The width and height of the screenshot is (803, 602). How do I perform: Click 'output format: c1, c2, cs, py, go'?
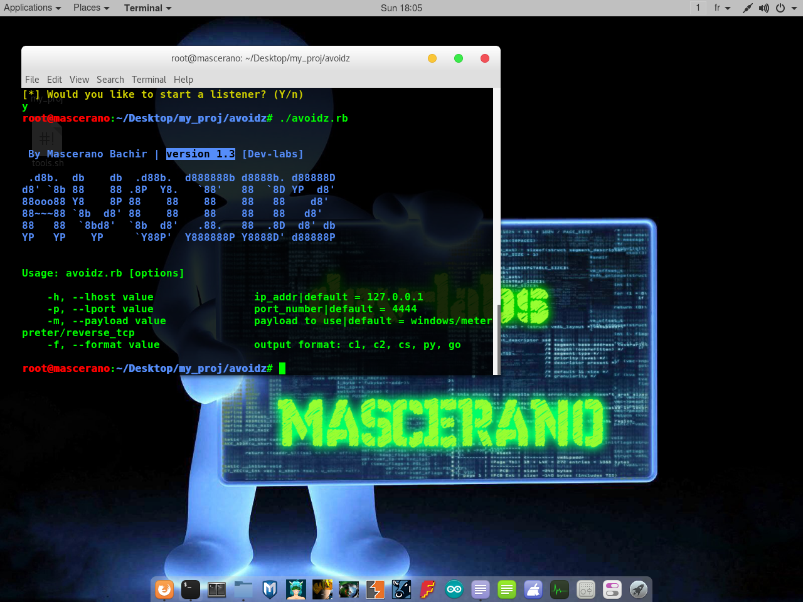(358, 344)
